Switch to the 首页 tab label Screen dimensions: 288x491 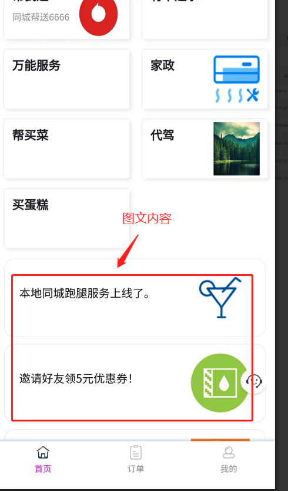(43, 469)
